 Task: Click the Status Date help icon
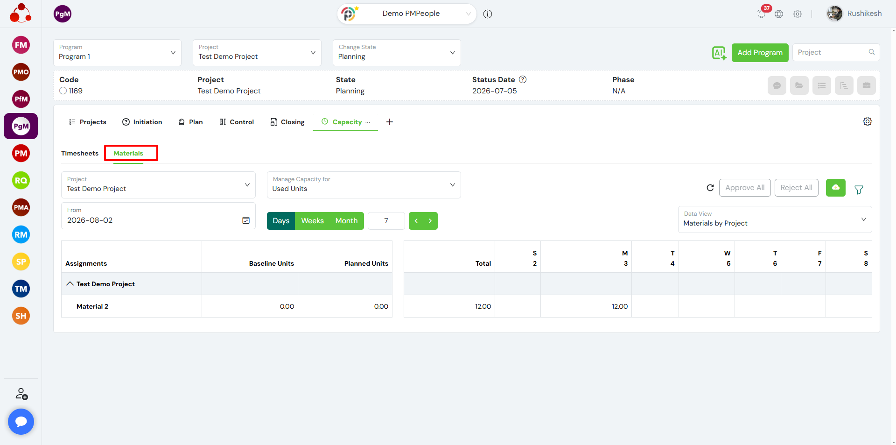(523, 79)
